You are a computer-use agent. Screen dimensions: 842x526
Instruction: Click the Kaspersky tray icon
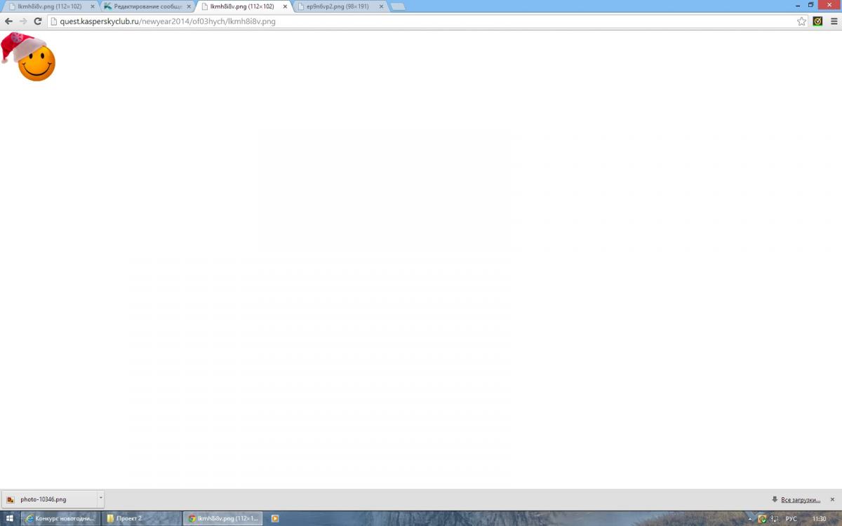tap(762, 519)
